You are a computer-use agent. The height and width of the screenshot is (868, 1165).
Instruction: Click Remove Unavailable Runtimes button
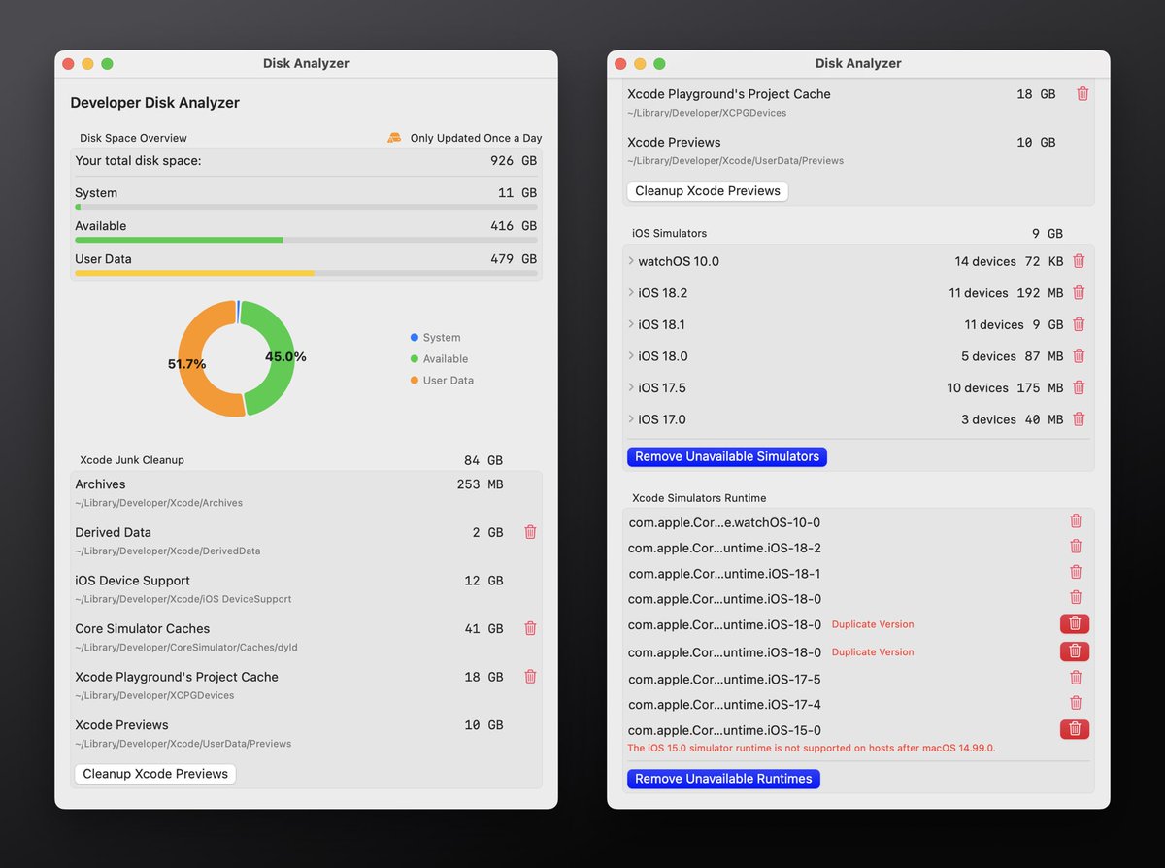[723, 779]
